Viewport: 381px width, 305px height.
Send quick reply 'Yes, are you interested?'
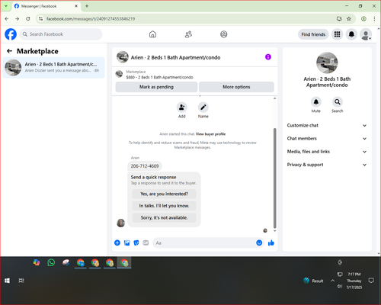164,194
